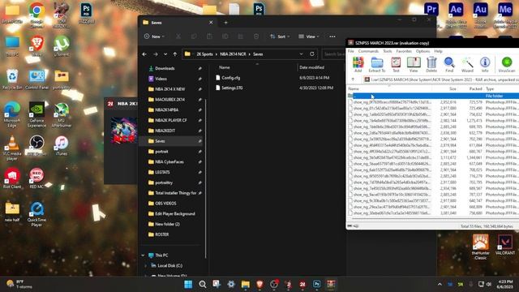Viewport: 519px width, 292px height.
Task: Click the Add button in WinRAR toolbar
Action: pos(358,64)
